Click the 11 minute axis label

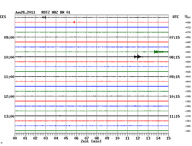pos(128,138)
